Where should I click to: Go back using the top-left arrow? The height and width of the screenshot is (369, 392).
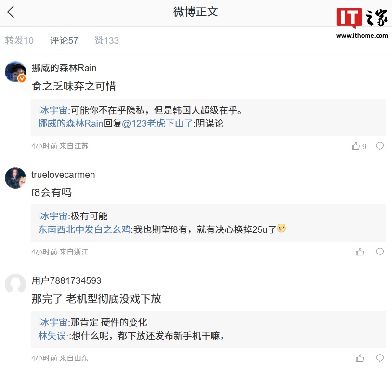click(11, 12)
